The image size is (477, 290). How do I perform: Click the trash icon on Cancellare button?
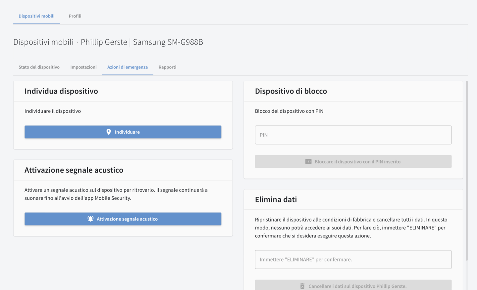coord(302,286)
